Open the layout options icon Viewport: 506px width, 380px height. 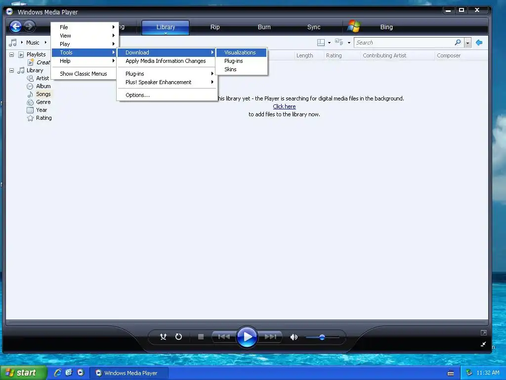click(321, 43)
